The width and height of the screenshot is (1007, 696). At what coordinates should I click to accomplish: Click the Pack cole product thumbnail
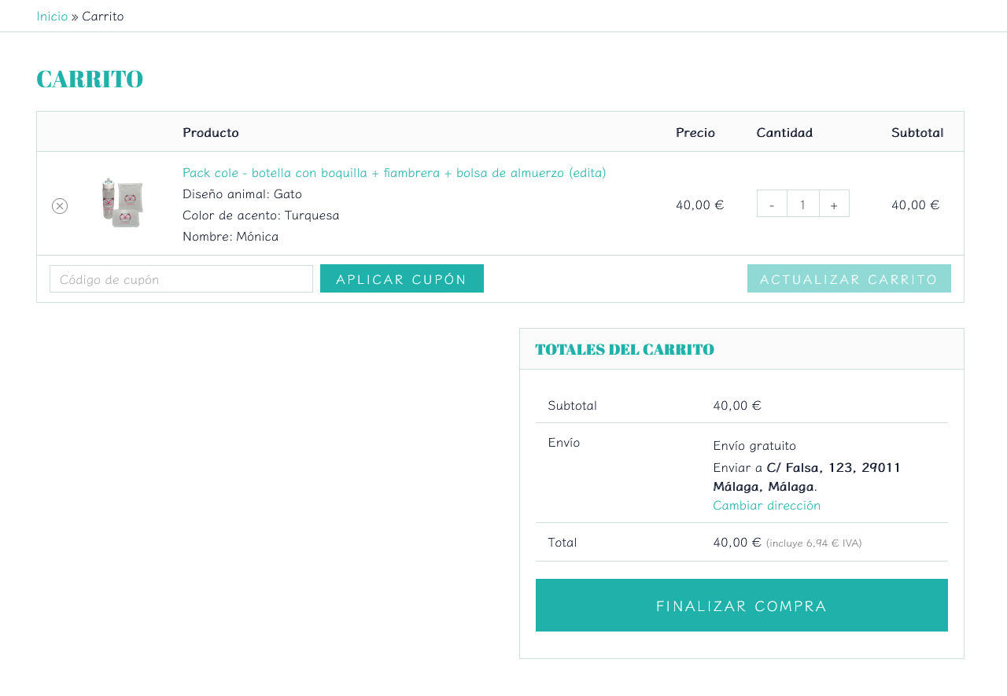(x=122, y=203)
